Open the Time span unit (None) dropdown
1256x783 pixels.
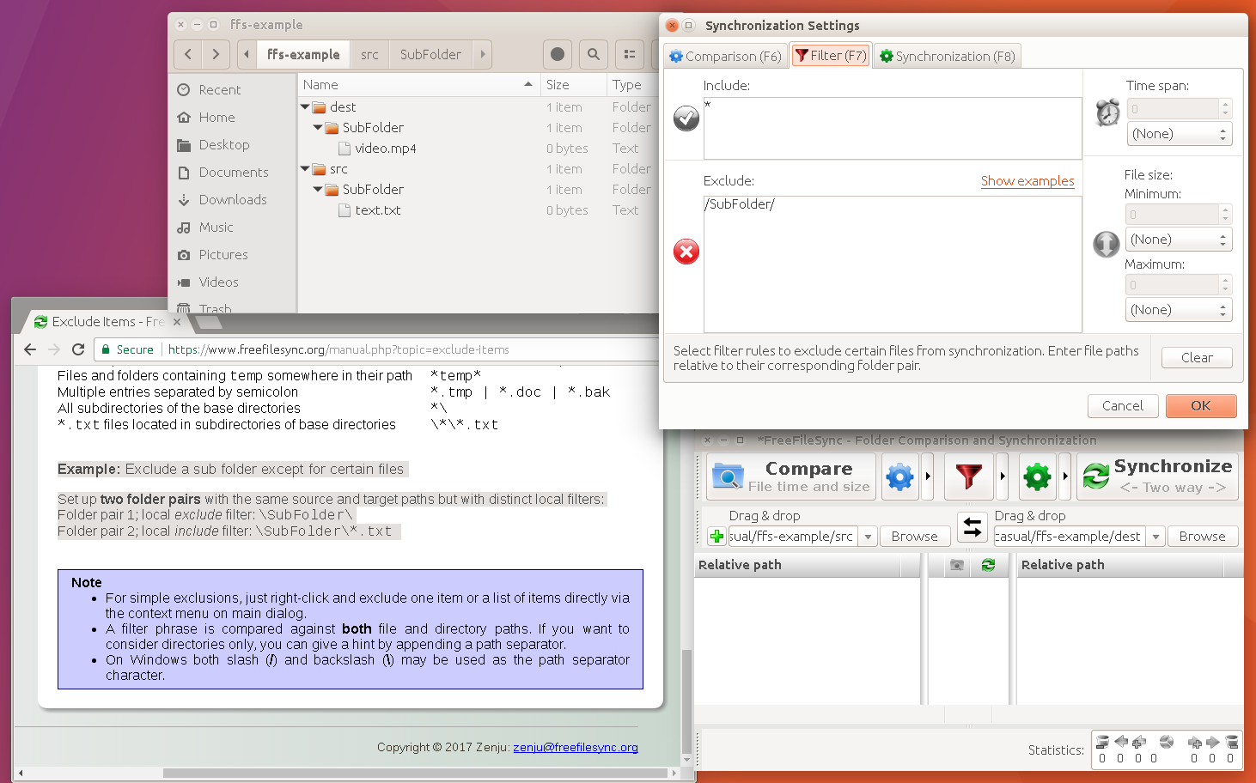pyautogui.click(x=1179, y=134)
